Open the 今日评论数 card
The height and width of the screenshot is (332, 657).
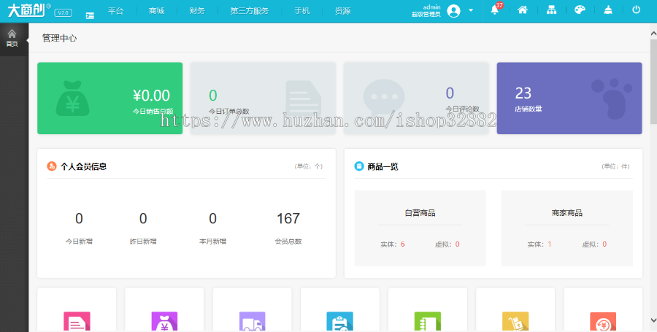pyautogui.click(x=417, y=99)
